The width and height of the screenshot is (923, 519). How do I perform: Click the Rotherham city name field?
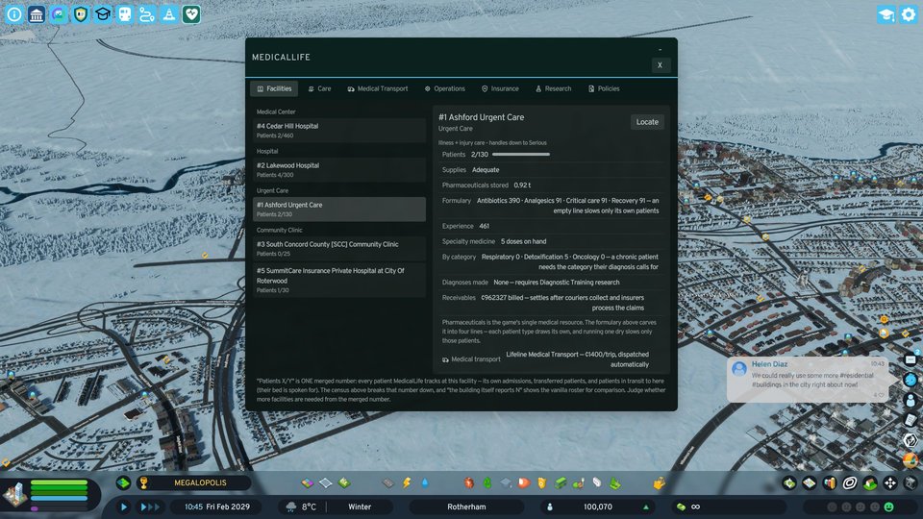467,507
